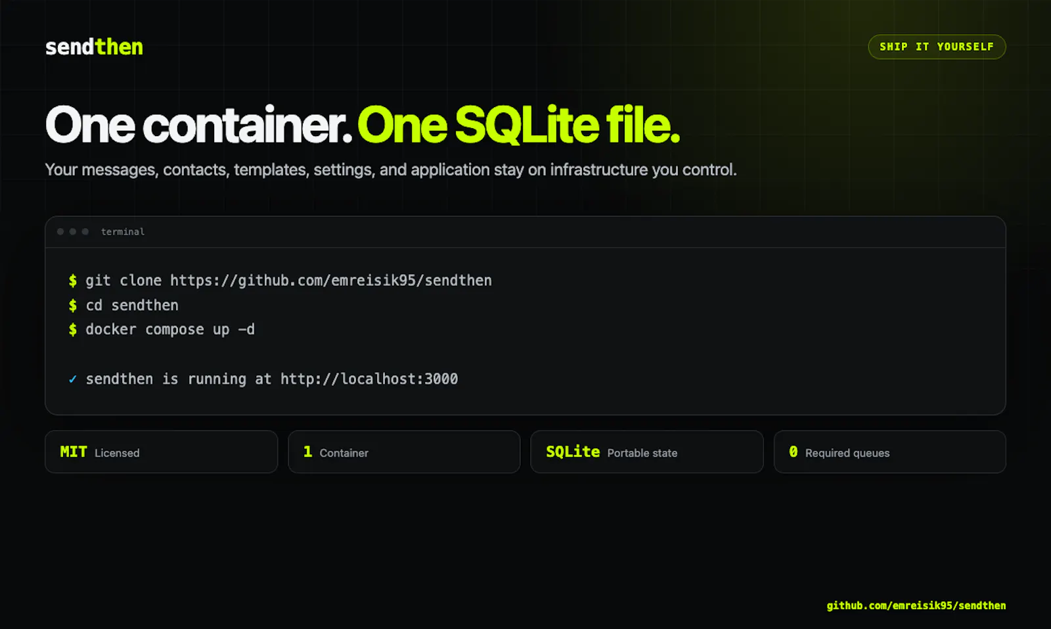This screenshot has width=1051, height=629.
Task: Click the dollar prompt before docker compose
Action: coord(73,329)
